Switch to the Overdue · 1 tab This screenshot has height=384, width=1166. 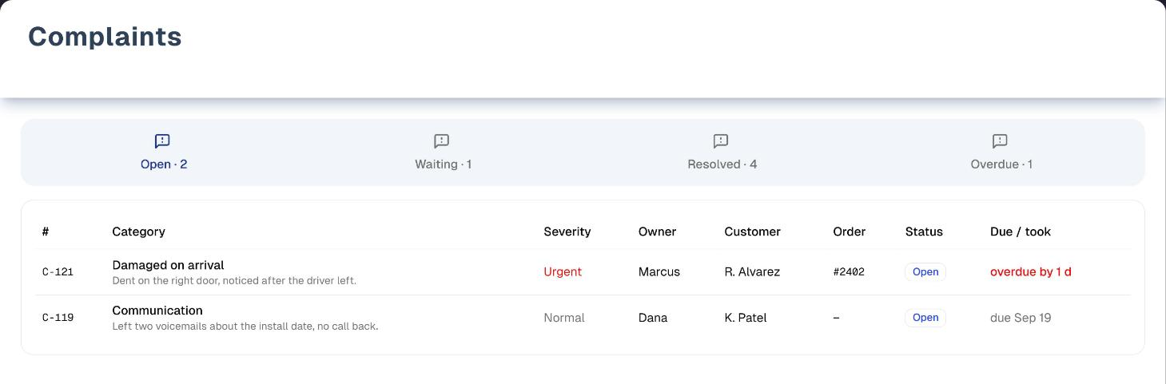click(1001, 152)
